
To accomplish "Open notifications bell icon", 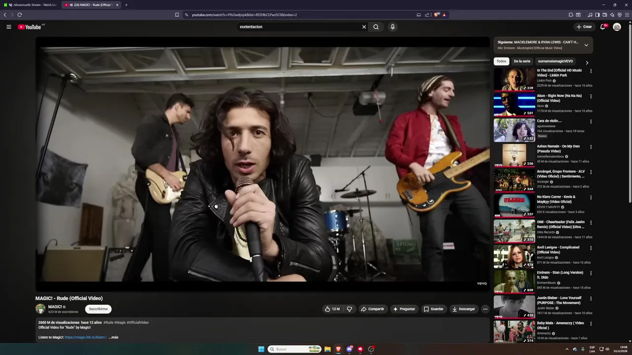I will [x=603, y=27].
